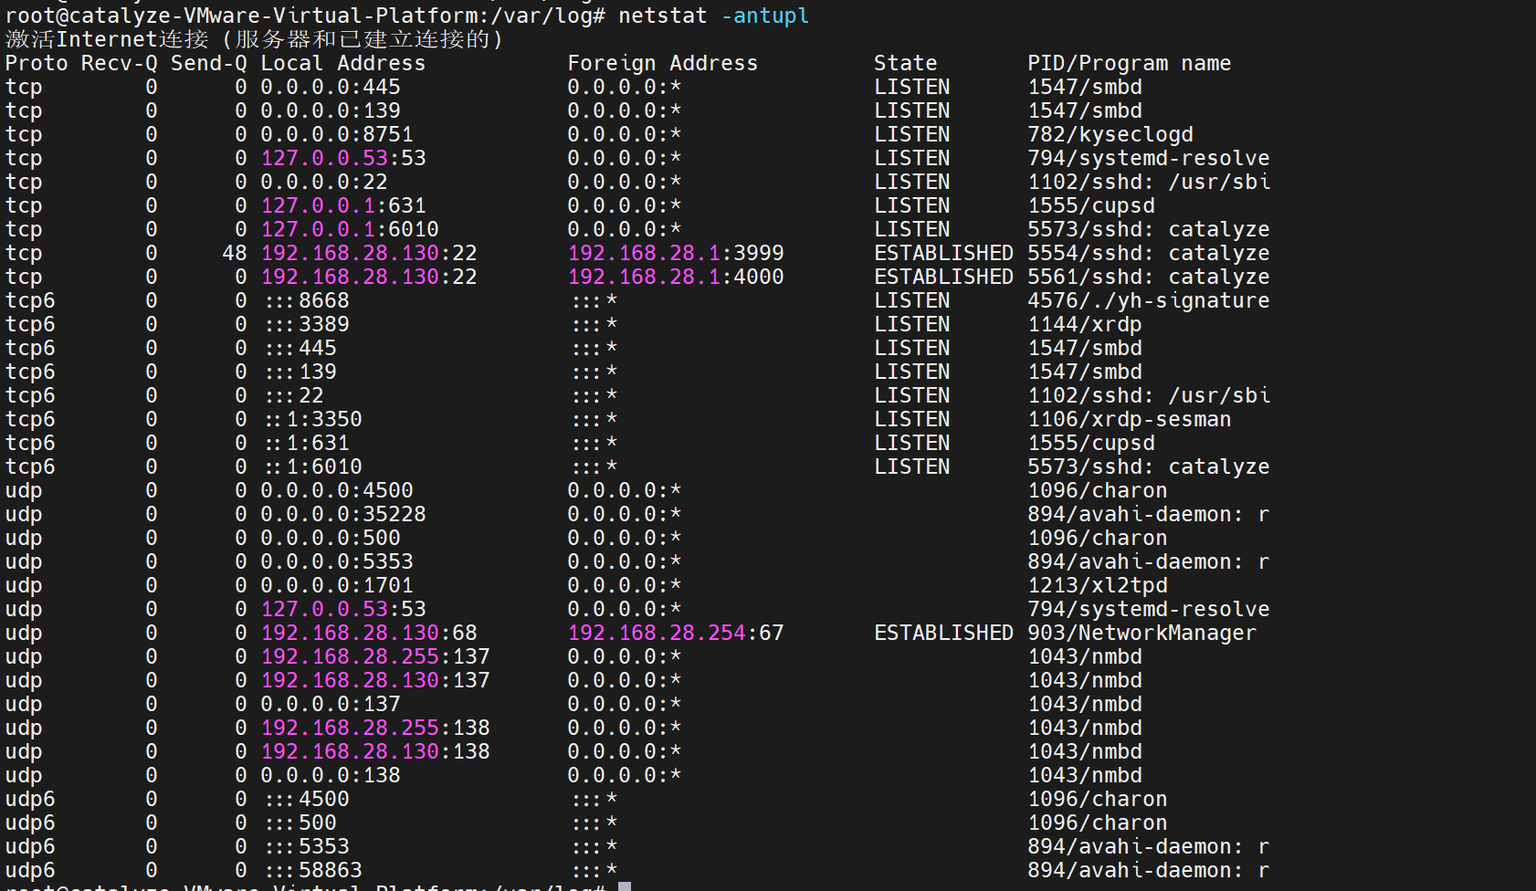
Task: Click the 782/kyseclogd program entry
Action: click(x=1110, y=134)
